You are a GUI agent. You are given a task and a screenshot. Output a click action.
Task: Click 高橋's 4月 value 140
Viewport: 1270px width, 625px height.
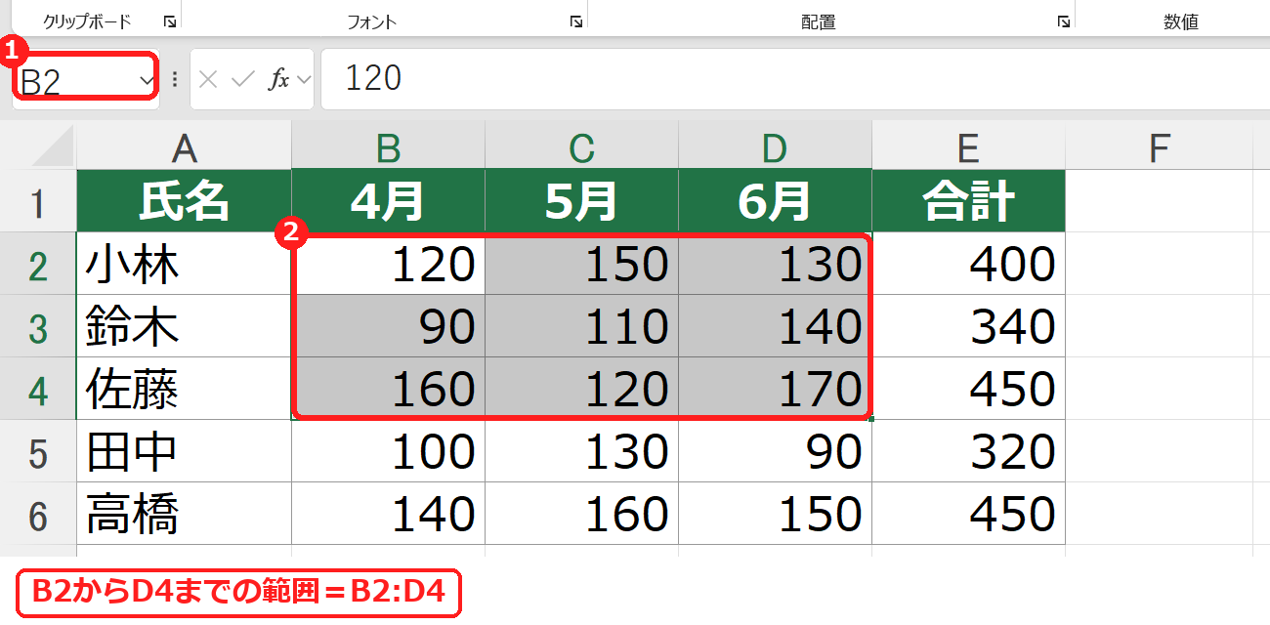(x=389, y=514)
